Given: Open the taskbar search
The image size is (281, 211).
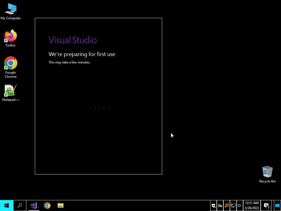Looking at the screenshot, I should 20,206.
